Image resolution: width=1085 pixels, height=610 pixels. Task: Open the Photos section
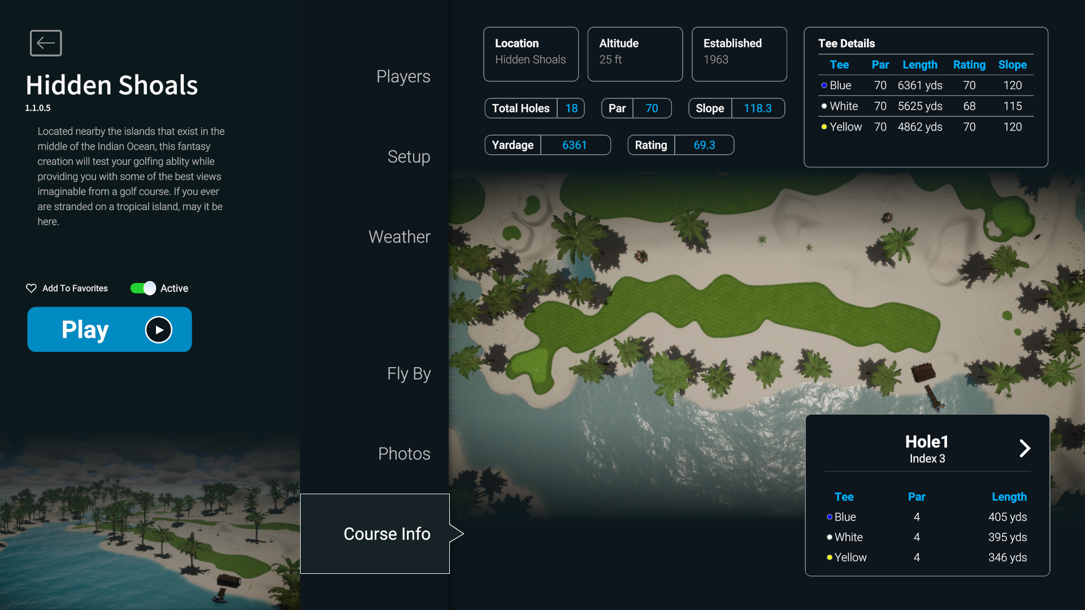tap(403, 454)
